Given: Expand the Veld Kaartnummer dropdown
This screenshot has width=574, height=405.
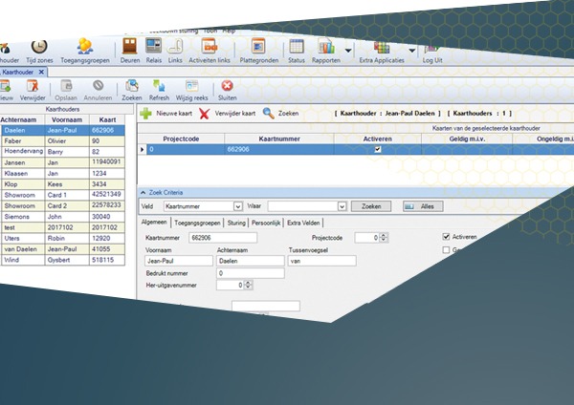Looking at the screenshot, I should (236, 205).
